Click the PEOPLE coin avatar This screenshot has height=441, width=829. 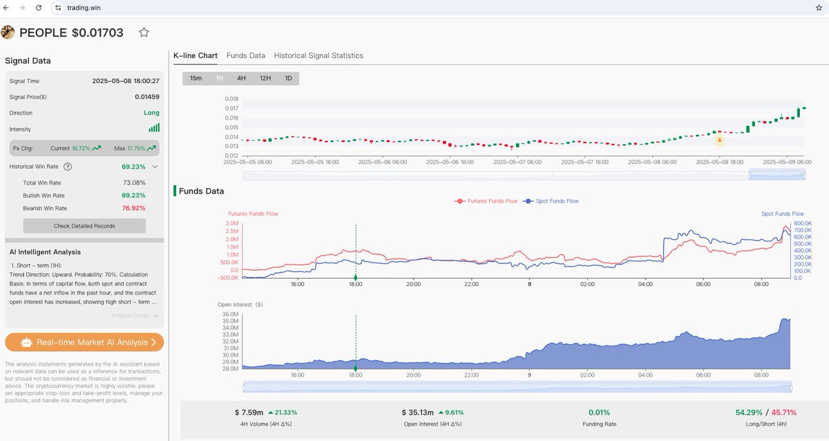pos(8,32)
